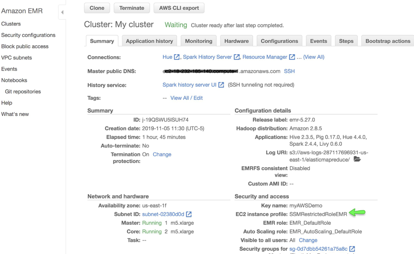Image resolution: width=414 pixels, height=254 pixels.
Task: Open security group sg-0d7dbb54261a75a8c link
Action: pos(319,249)
